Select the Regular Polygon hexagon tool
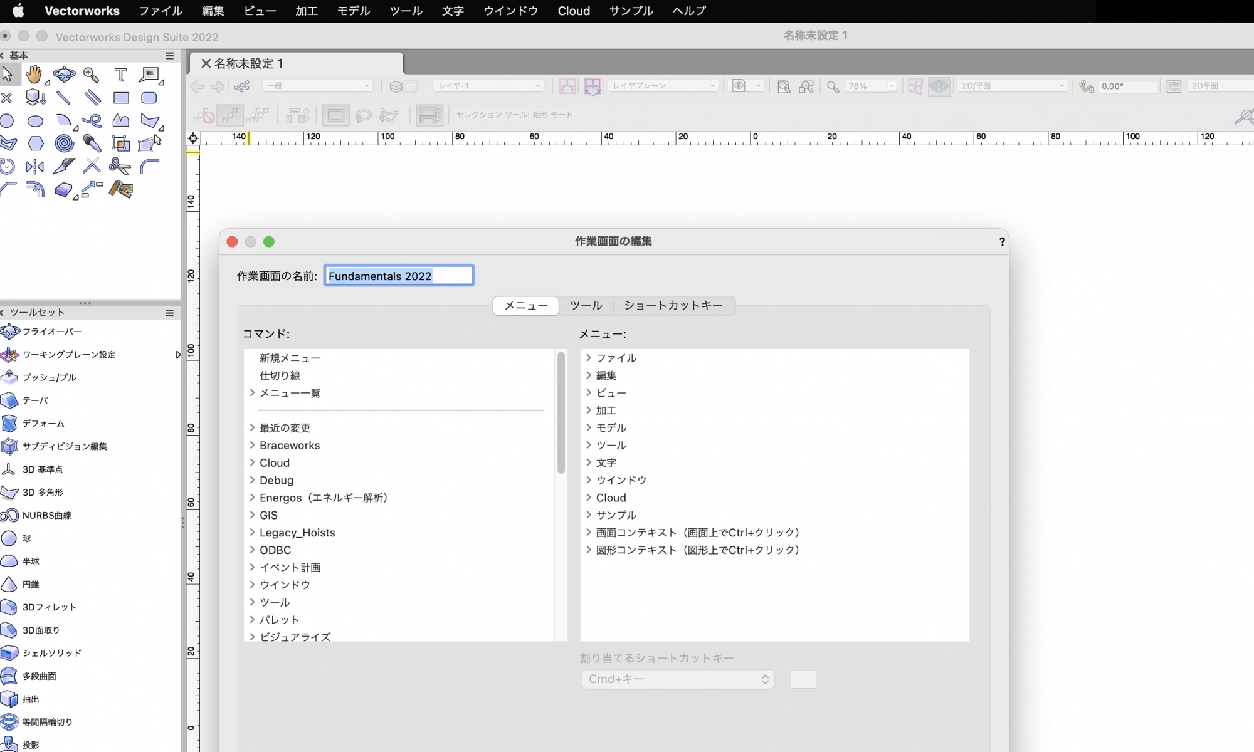The image size is (1254, 752). coord(36,144)
